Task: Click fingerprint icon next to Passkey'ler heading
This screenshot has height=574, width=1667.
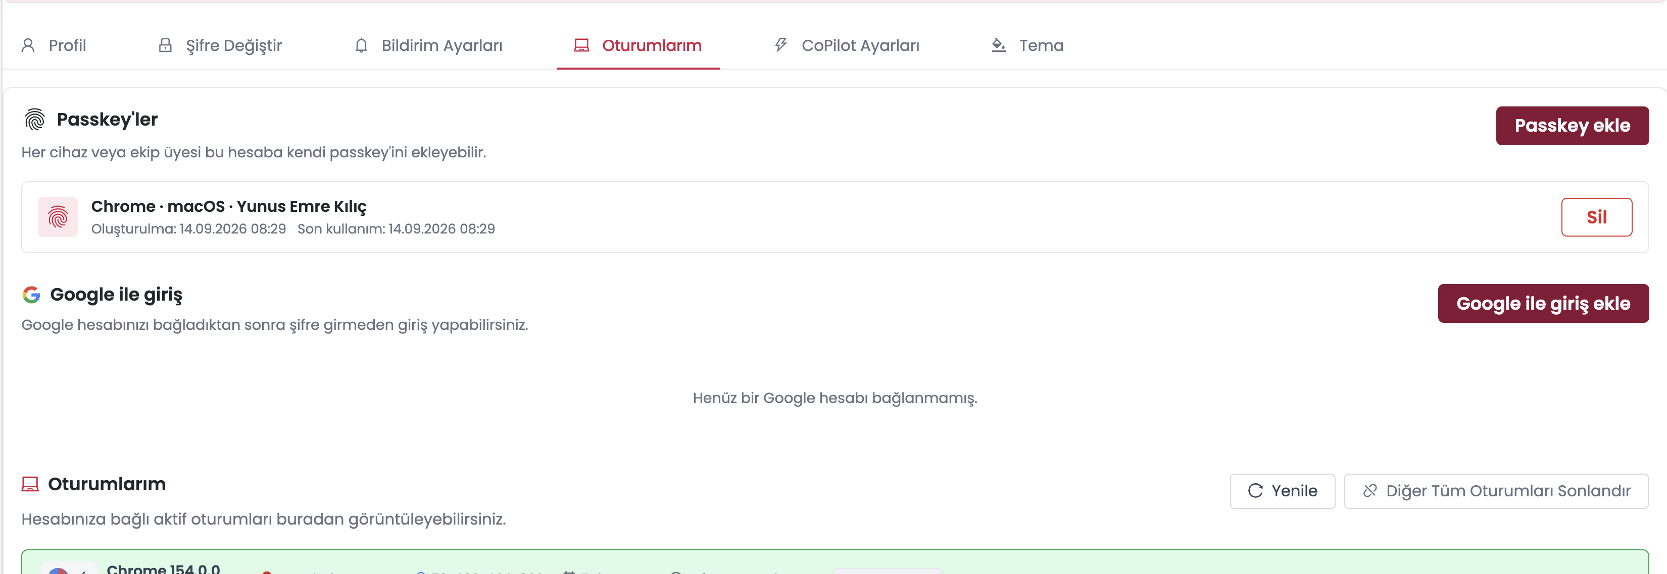Action: (x=34, y=120)
